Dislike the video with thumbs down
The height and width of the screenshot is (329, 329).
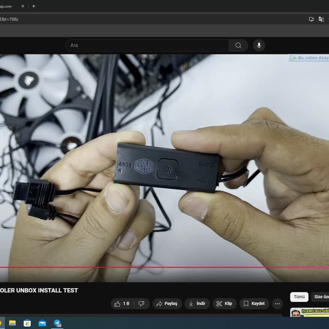point(142,304)
